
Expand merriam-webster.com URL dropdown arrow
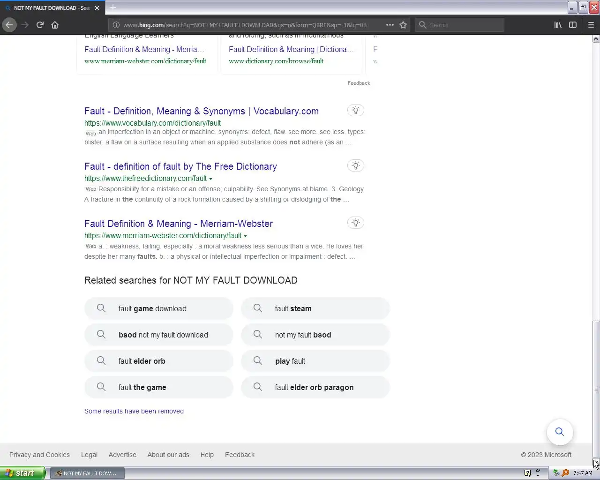245,236
